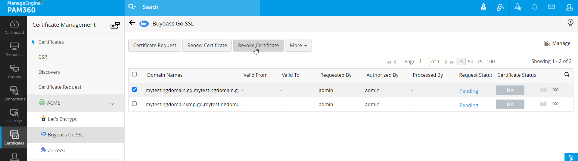Open the table search magnifier icon
Viewport: 578px width, 161px height.
(x=567, y=75)
